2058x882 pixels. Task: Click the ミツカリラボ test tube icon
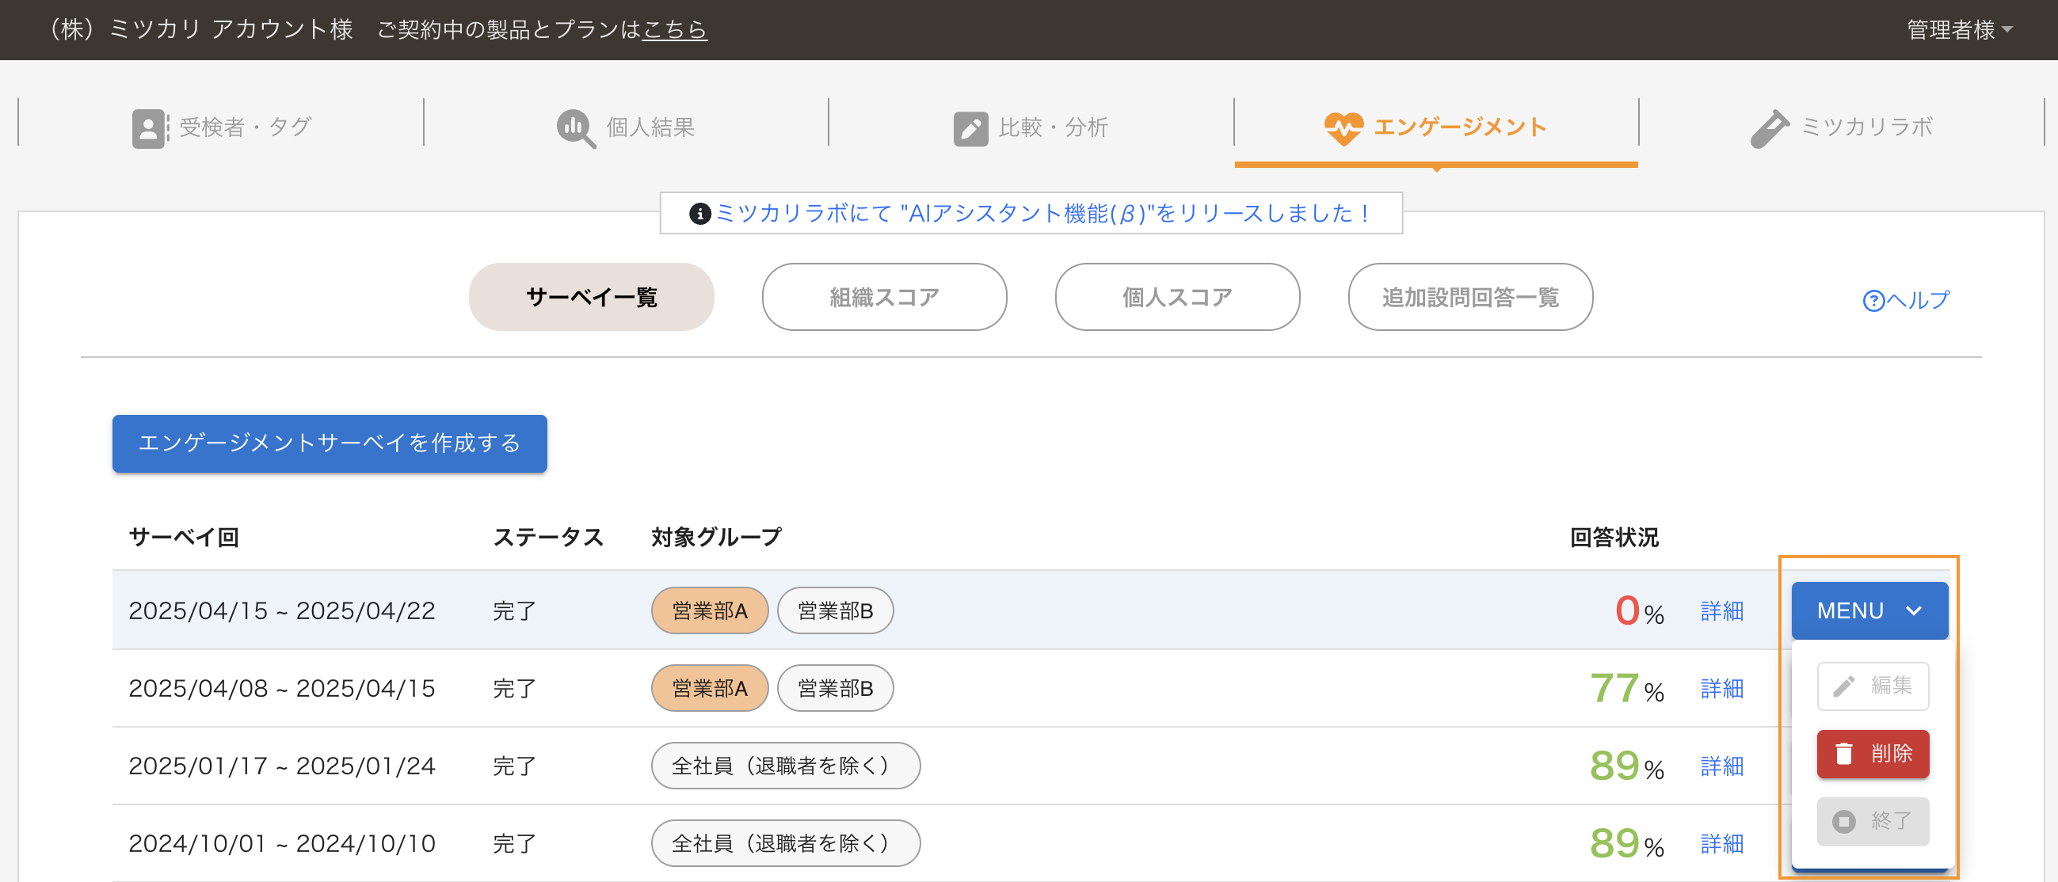pos(1769,127)
